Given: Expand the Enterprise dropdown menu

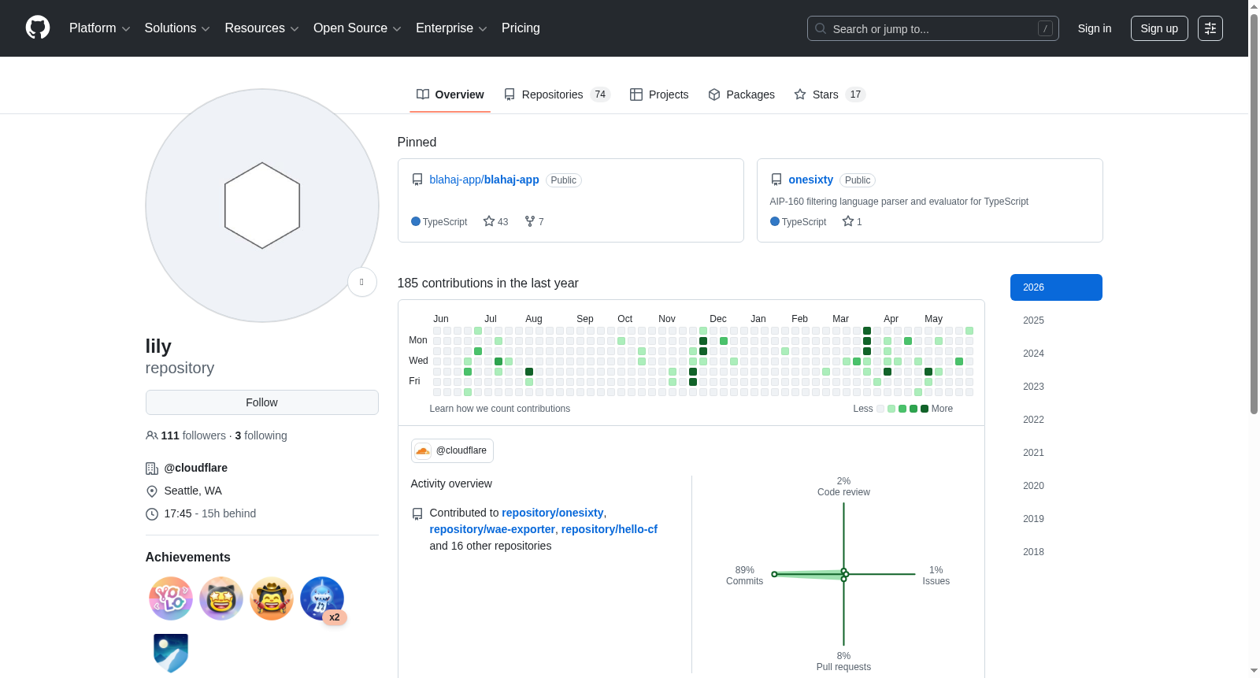Looking at the screenshot, I should pyautogui.click(x=451, y=28).
